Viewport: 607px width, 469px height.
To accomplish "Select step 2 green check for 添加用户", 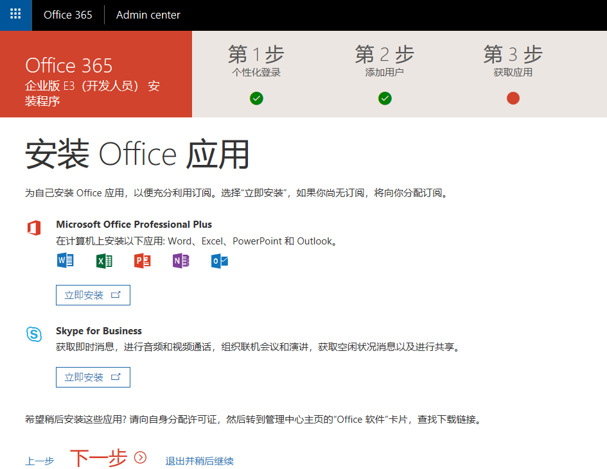I will pos(385,98).
